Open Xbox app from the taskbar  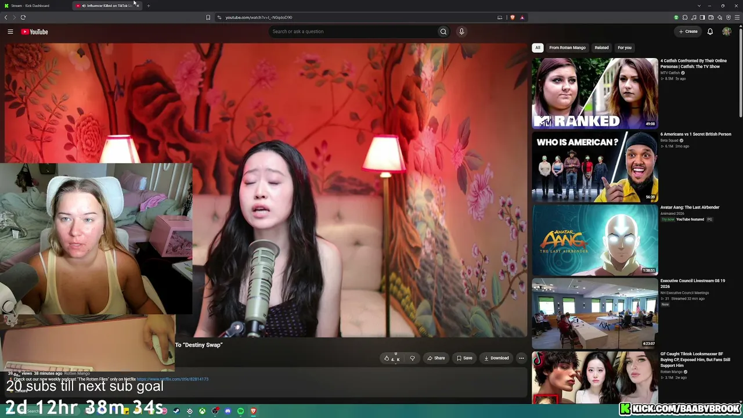pyautogui.click(x=202, y=411)
